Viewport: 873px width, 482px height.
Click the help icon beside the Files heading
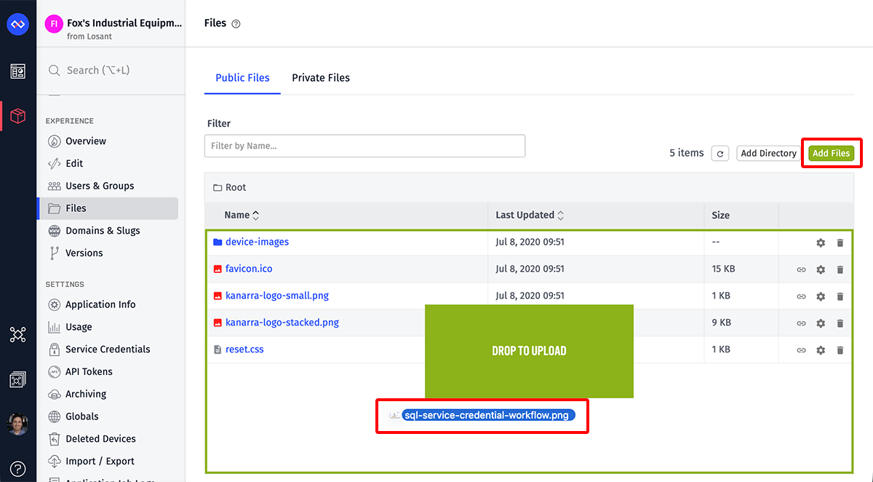pyautogui.click(x=235, y=23)
